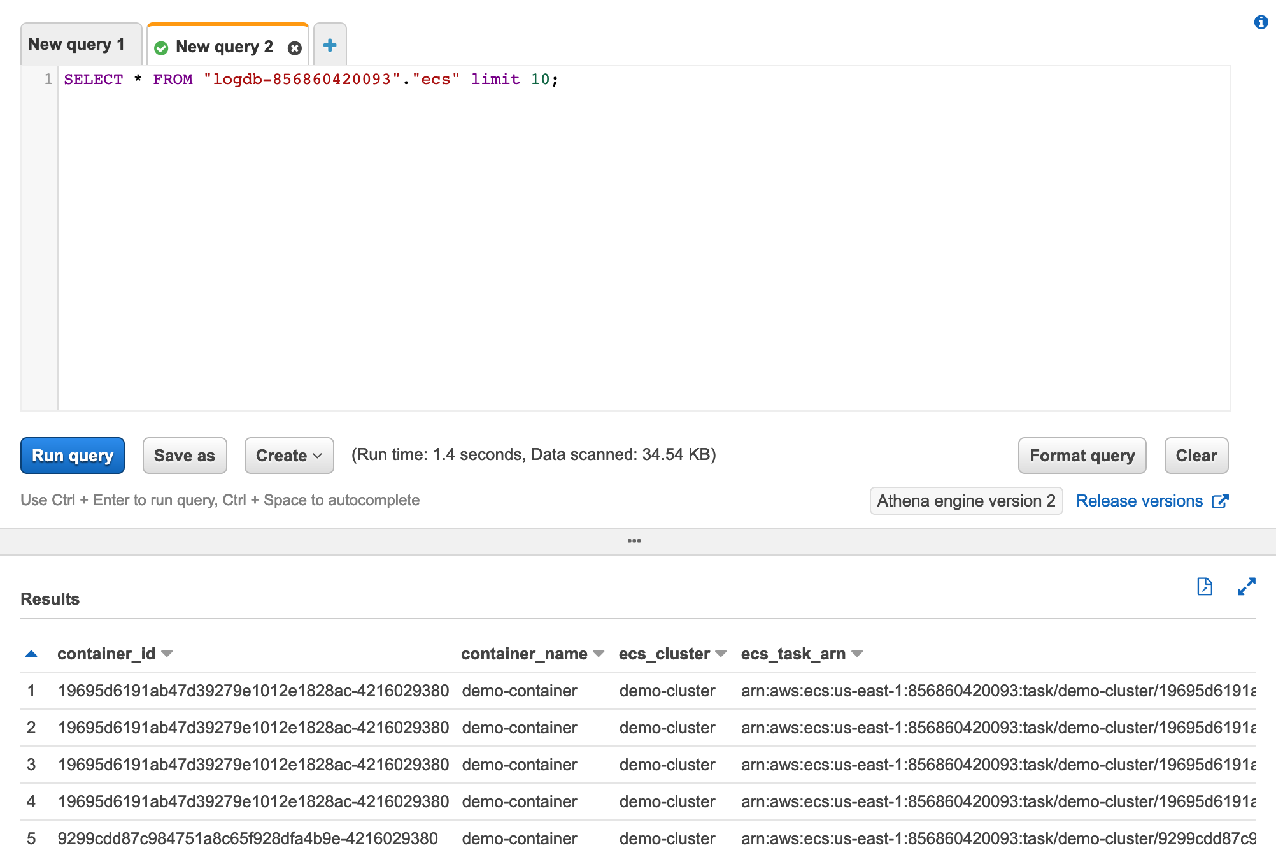
Task: Expand the Create dropdown button
Action: 289,456
